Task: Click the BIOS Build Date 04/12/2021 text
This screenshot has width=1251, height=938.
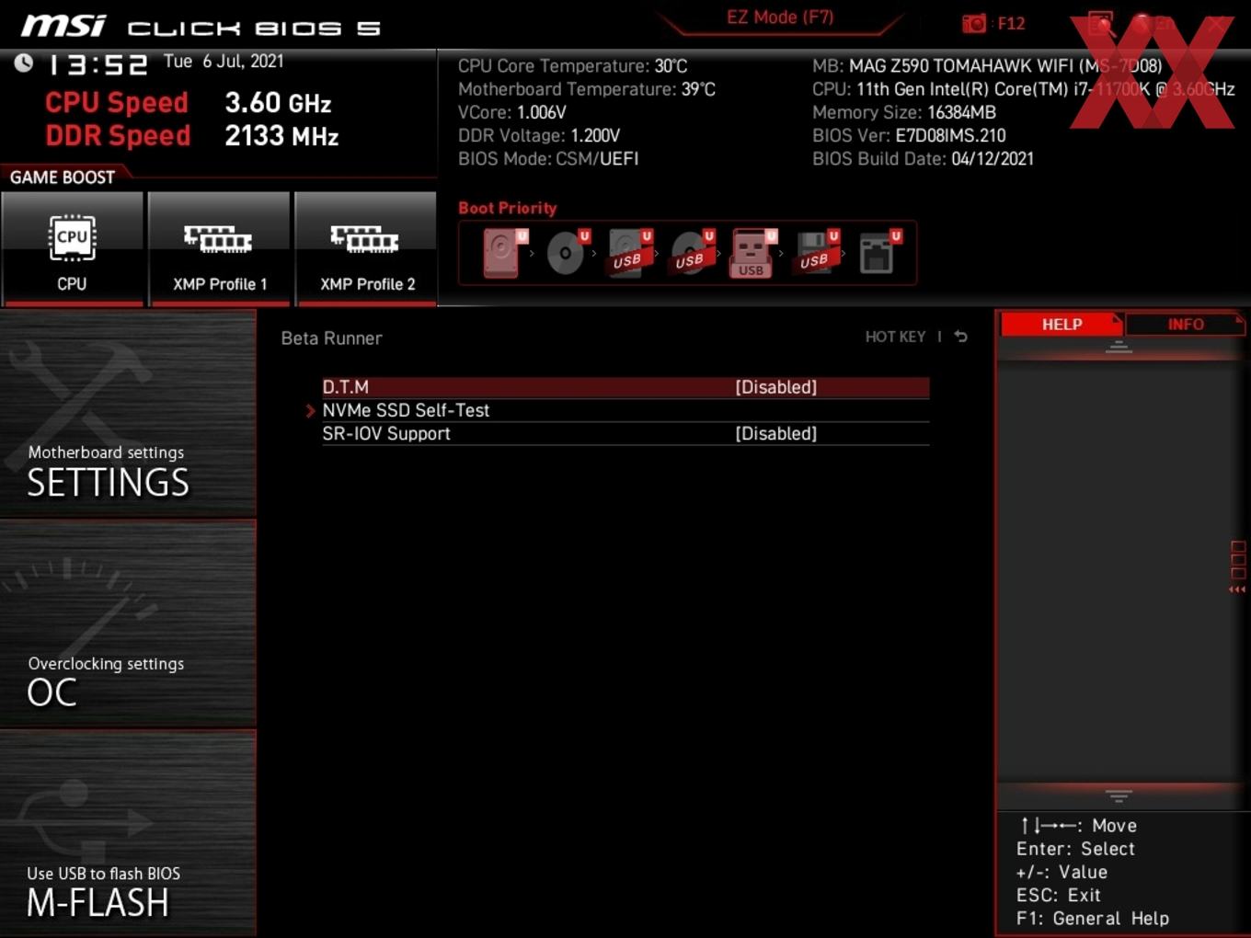Action: coord(923,158)
